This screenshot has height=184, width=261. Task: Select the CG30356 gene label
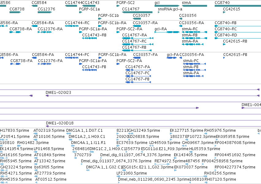point(188,16)
